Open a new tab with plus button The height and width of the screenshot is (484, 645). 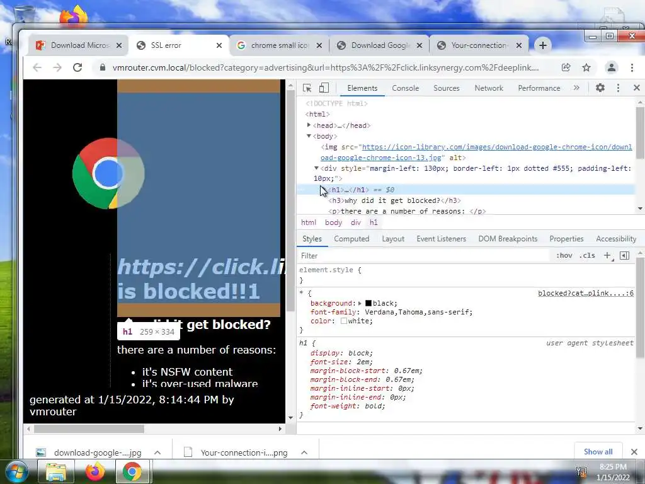(x=543, y=45)
